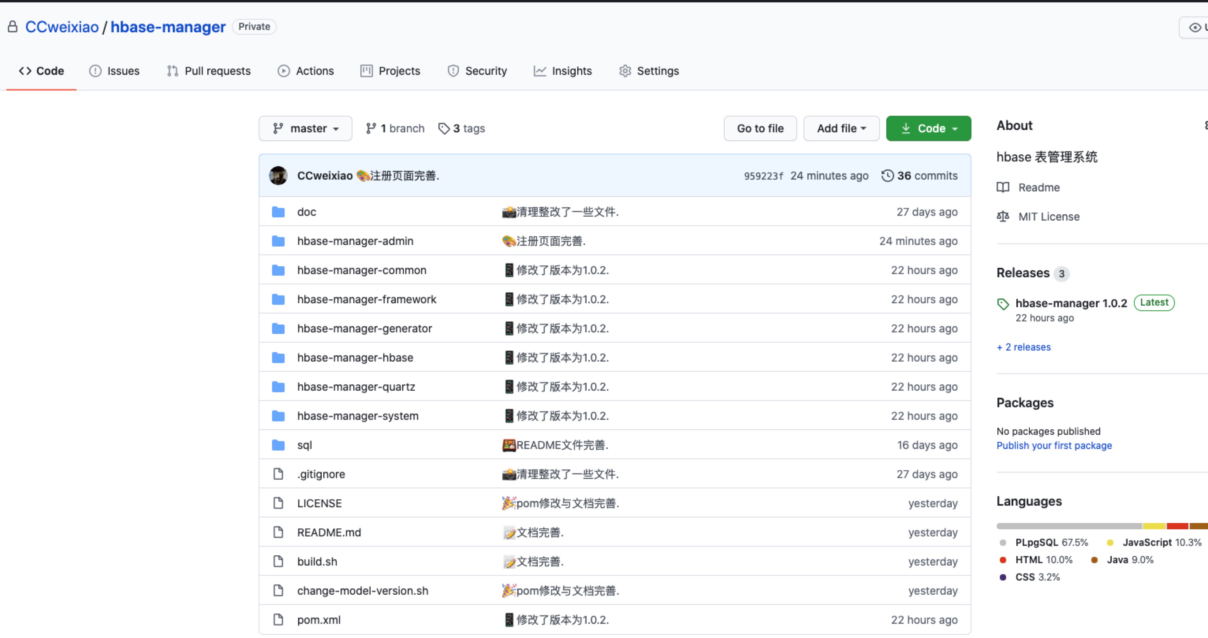Click the scales icon next to MIT License

click(x=1003, y=217)
